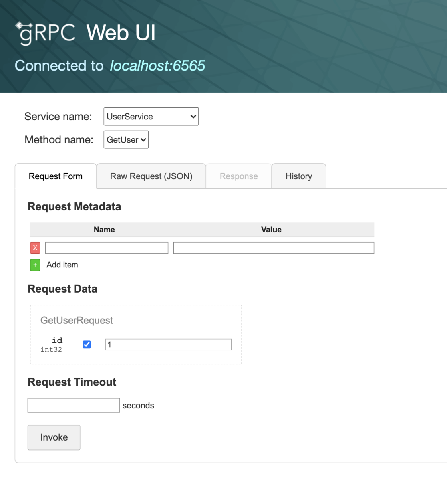Open the Response tab
Viewport: 447px width, 479px height.
[239, 176]
